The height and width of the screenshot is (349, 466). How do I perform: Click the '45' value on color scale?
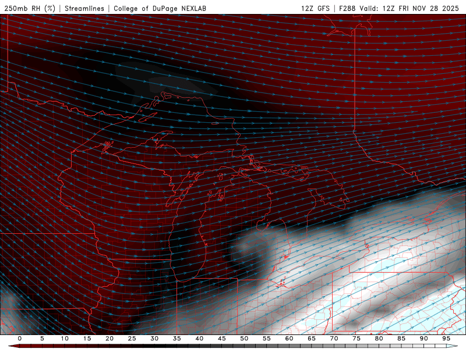(x=222, y=339)
